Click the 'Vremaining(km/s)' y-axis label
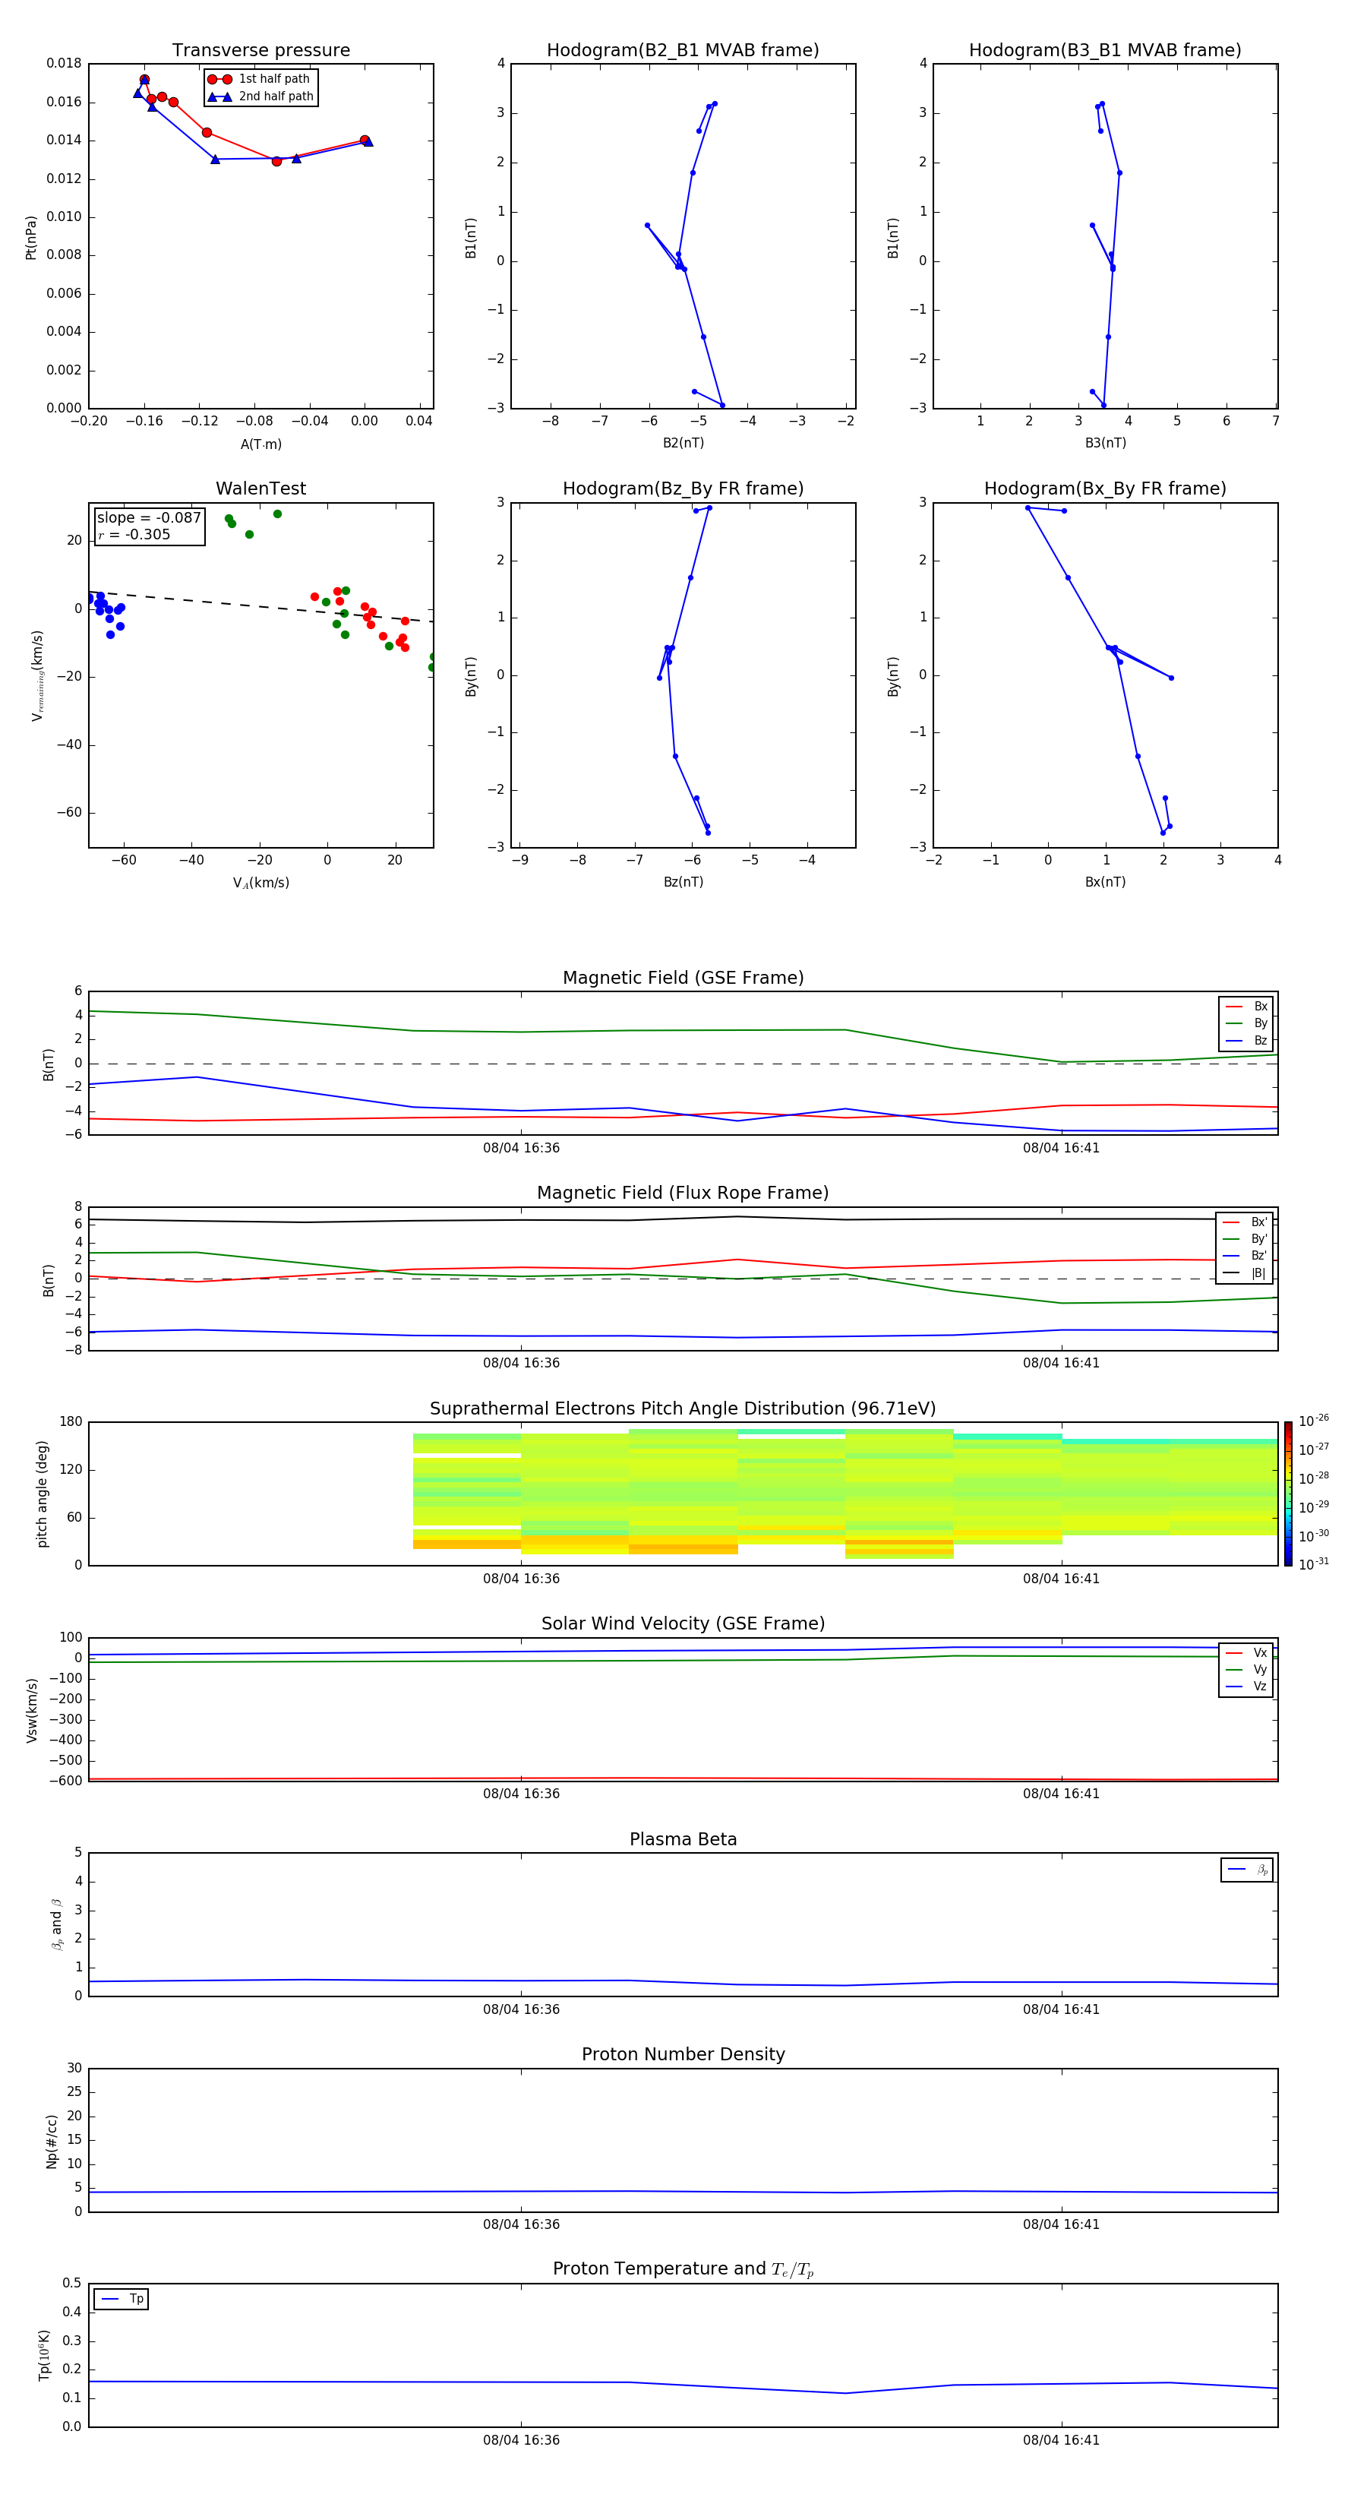Screen dimensions: 1367x2507 click(37, 675)
